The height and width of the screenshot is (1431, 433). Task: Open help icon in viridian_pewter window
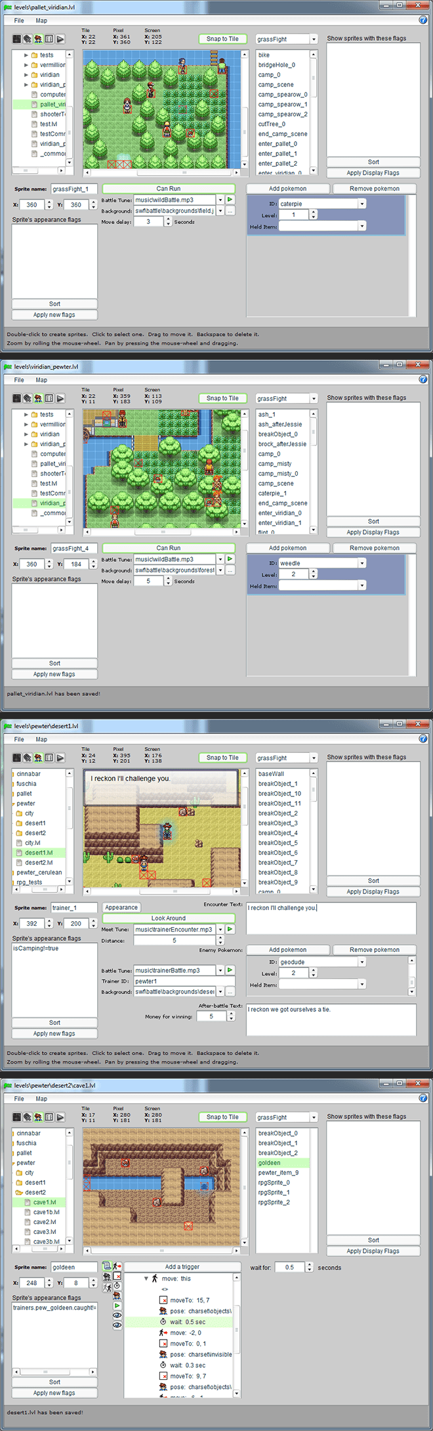tap(423, 379)
